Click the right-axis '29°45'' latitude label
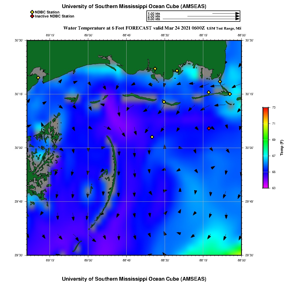Screen dimensions: 295x282 coord(249,202)
